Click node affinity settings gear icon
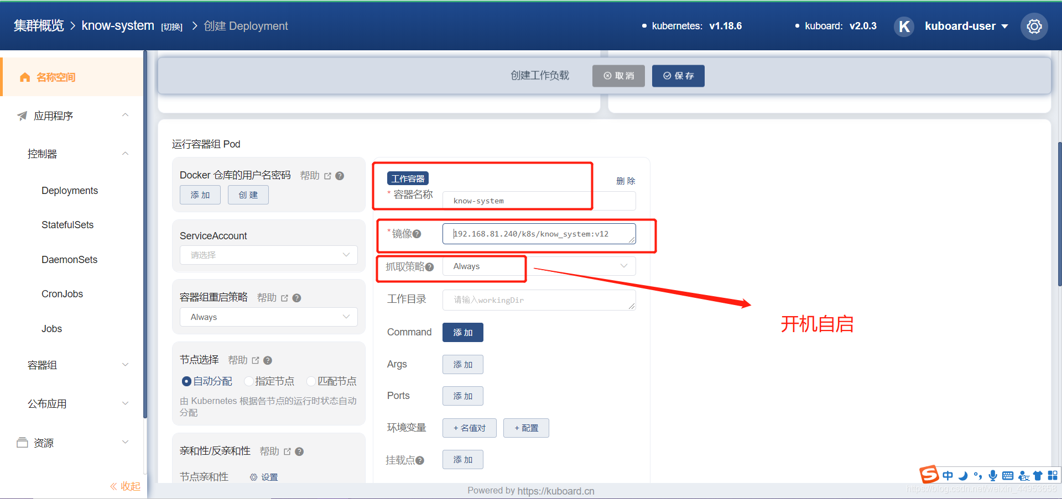 (x=253, y=477)
